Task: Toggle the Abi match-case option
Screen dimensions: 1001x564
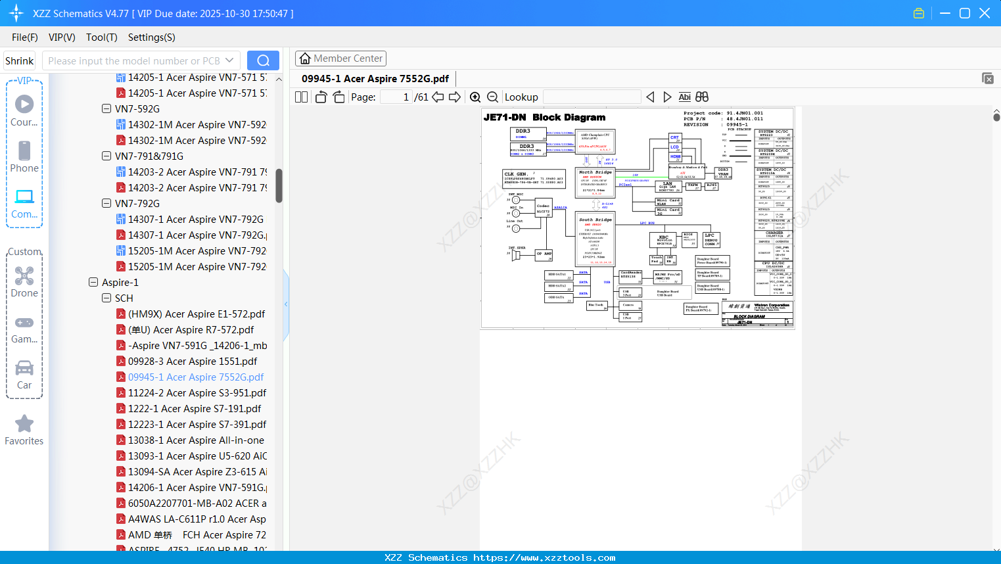Action: coord(685,97)
